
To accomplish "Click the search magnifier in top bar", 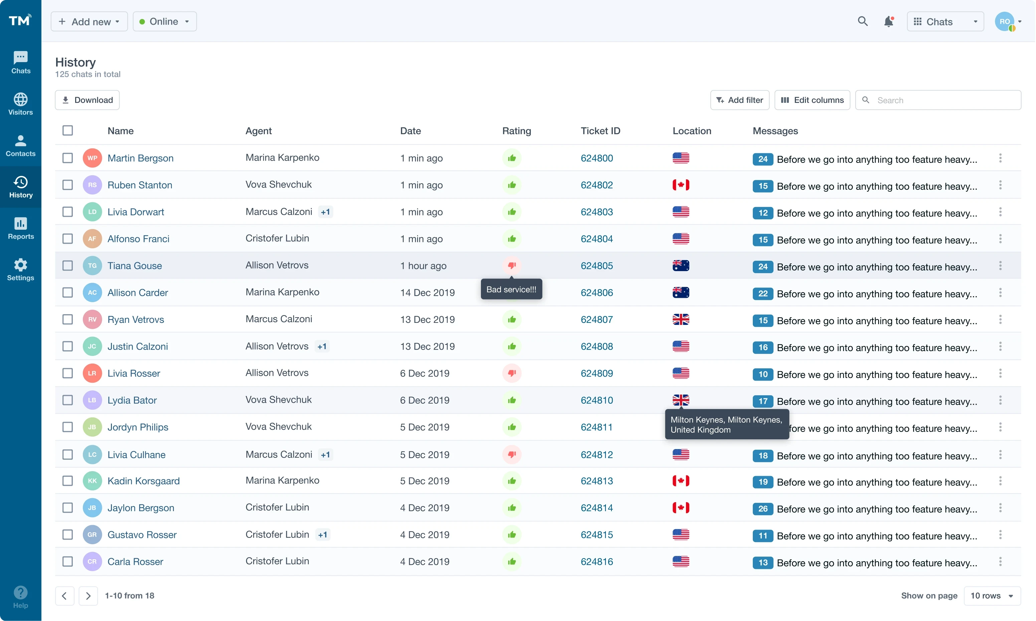I will 863,21.
